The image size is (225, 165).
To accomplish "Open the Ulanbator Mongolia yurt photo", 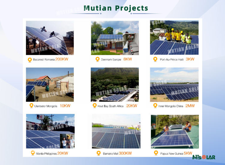I will click(x=50, y=85).
